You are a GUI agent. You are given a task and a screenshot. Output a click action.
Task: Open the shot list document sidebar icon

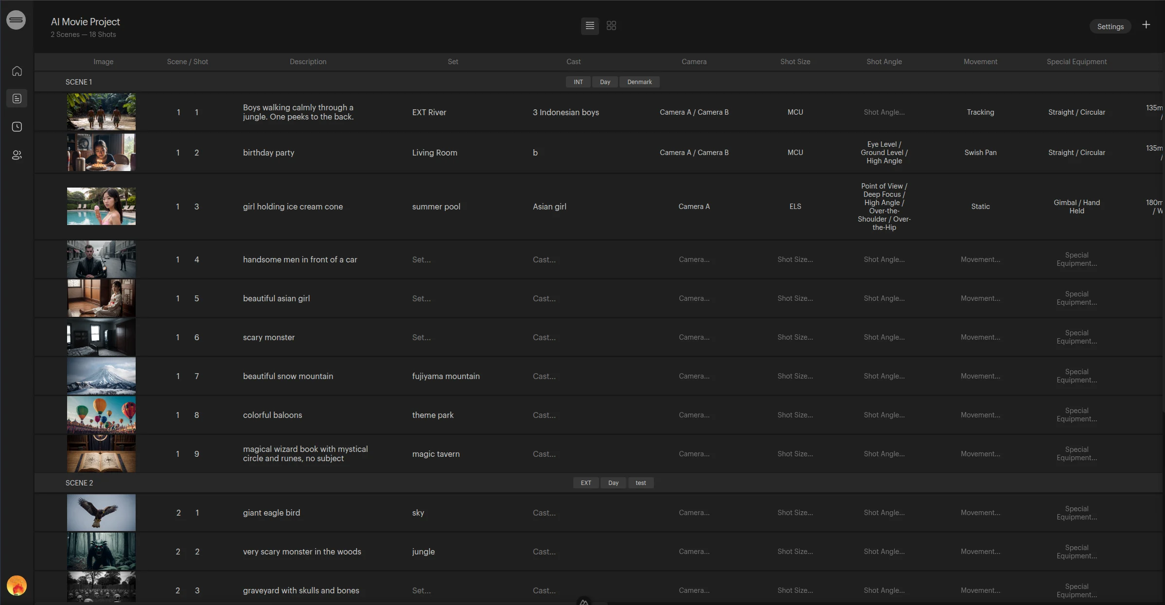17,99
